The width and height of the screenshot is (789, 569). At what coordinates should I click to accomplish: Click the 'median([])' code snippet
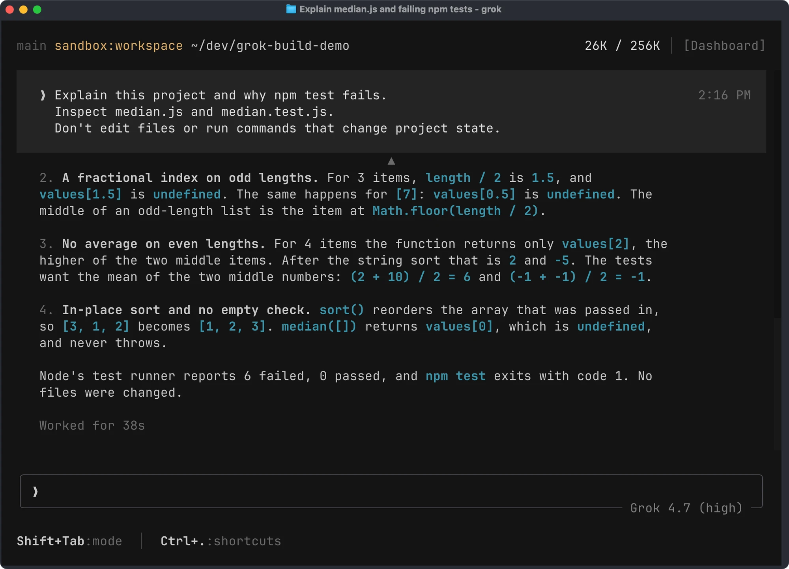click(319, 326)
